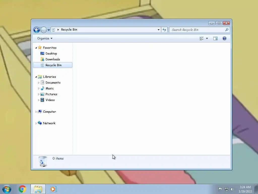This screenshot has width=258, height=194.
Task: Expand the Computer node
Action: point(36,112)
